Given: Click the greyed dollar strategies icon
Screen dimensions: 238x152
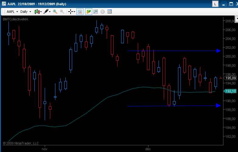Looking at the screenshot, I should point(103,12).
